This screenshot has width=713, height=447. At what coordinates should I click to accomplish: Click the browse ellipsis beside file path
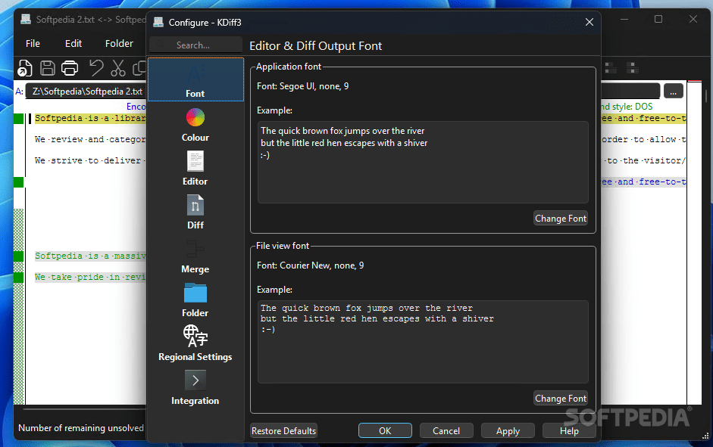[x=673, y=90]
